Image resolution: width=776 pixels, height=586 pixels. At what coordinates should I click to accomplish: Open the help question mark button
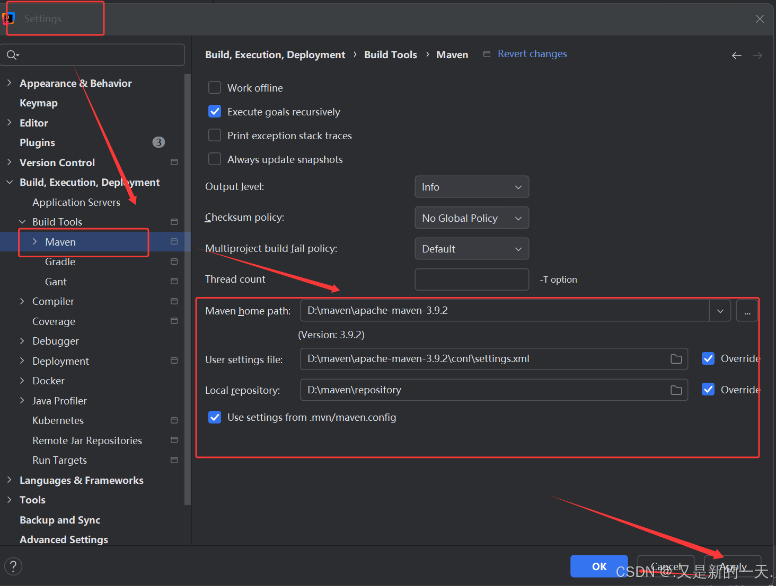coord(13,566)
